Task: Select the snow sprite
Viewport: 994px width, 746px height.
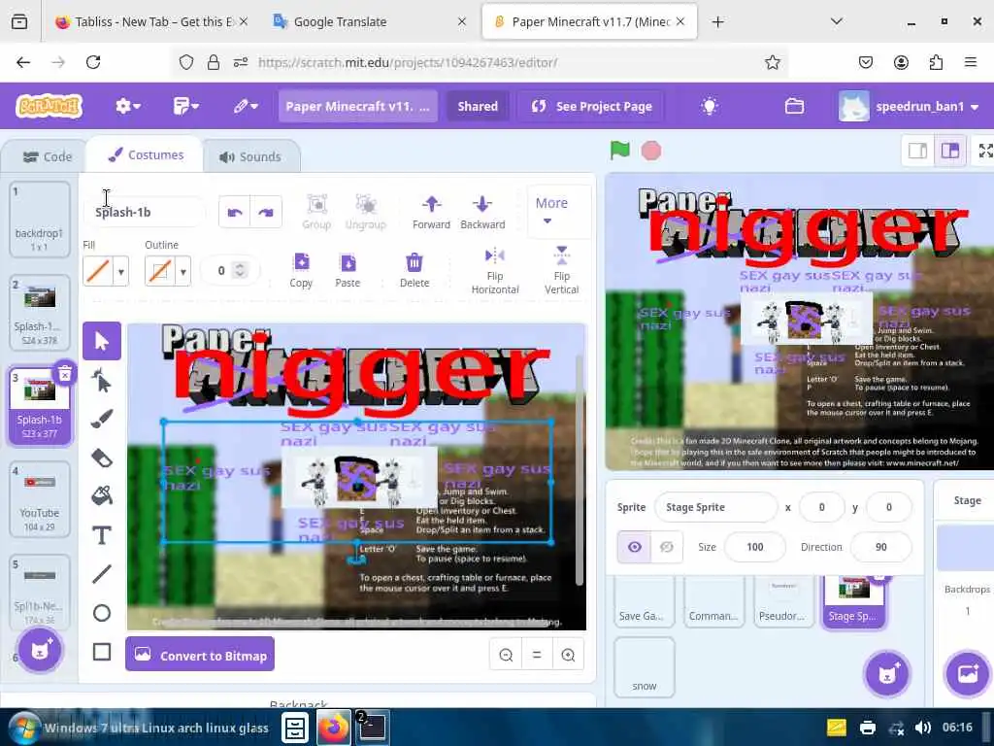Action: tap(645, 667)
